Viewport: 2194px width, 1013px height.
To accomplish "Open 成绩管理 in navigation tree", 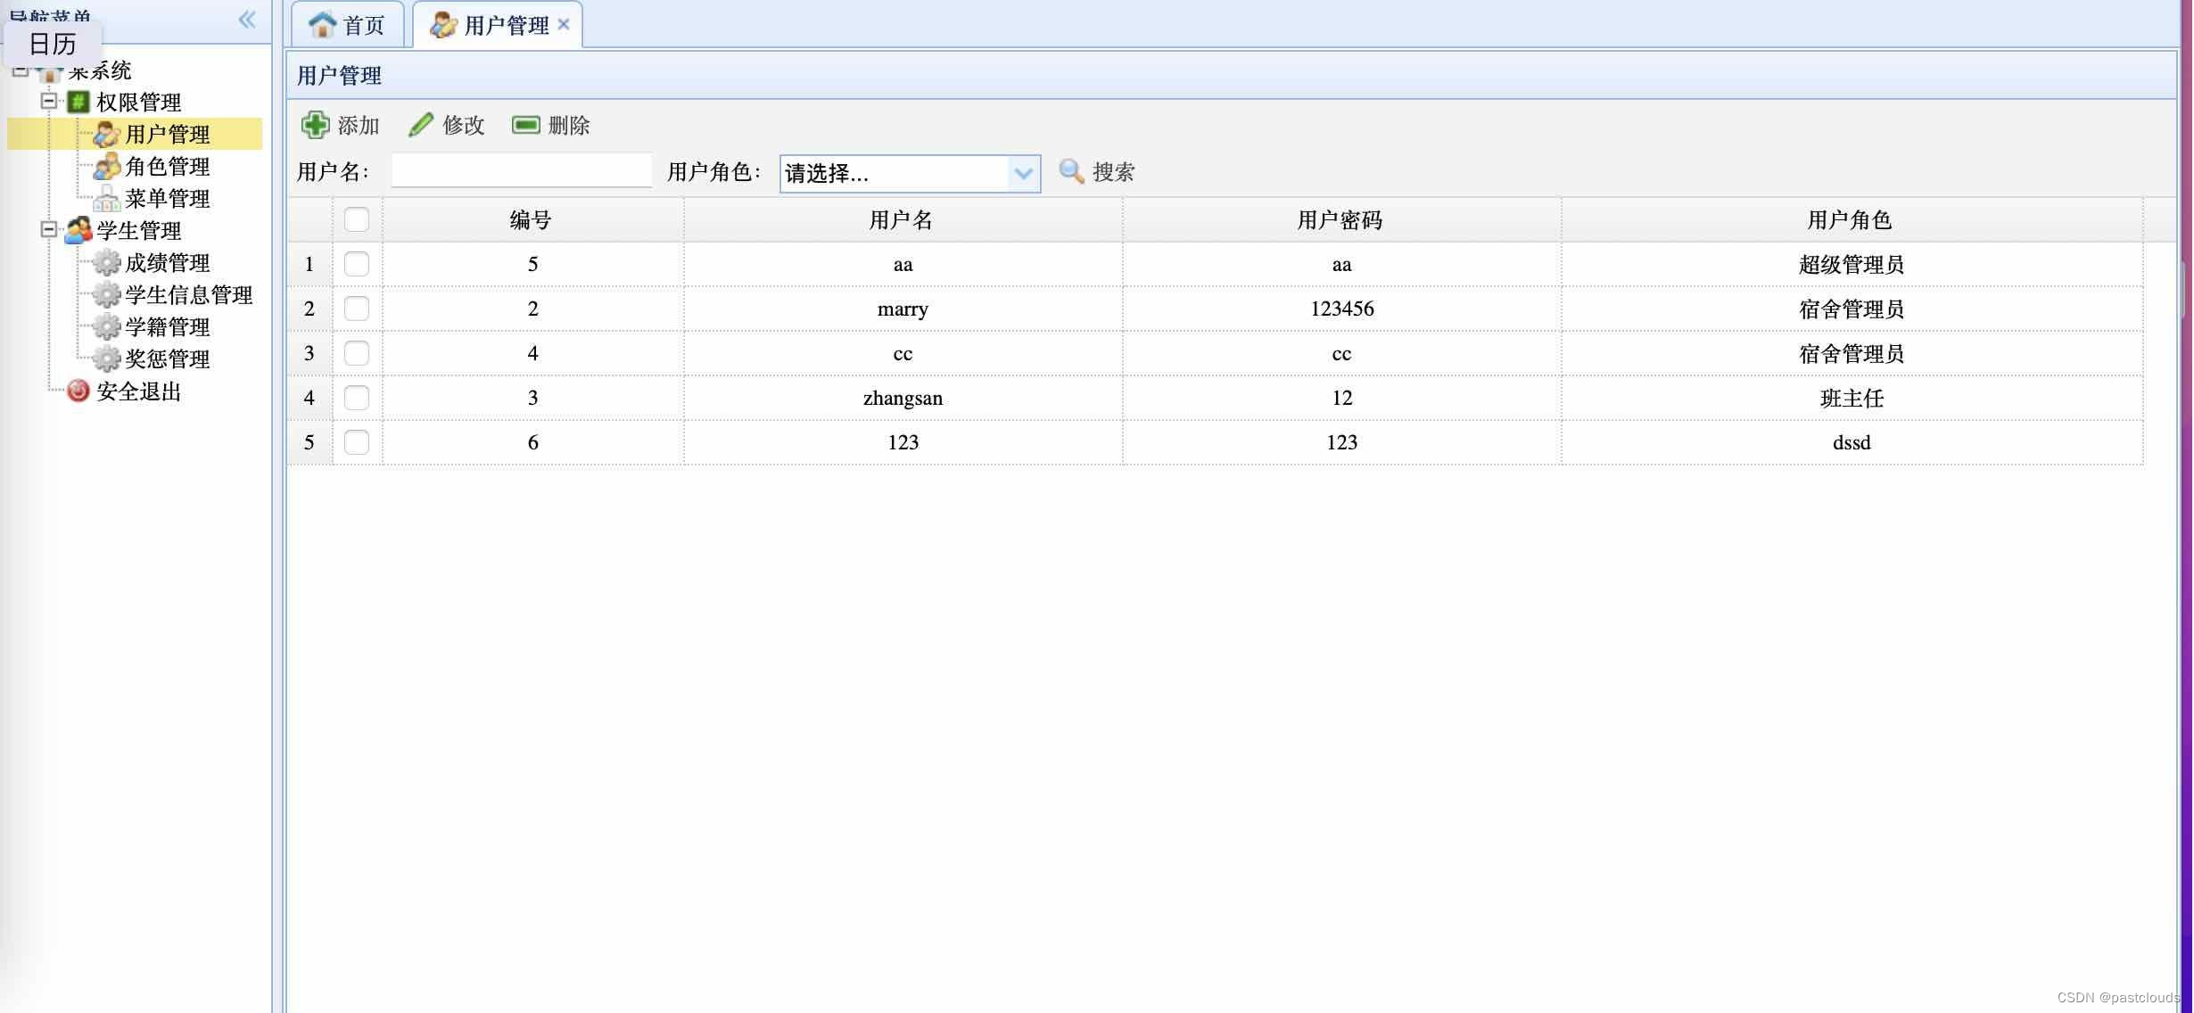I will click(x=168, y=262).
